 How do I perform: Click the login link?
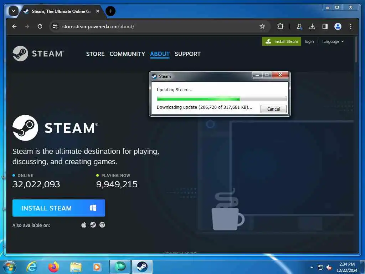coord(309,41)
